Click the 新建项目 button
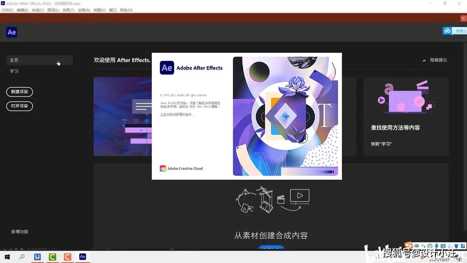The image size is (467, 263). tap(20, 92)
